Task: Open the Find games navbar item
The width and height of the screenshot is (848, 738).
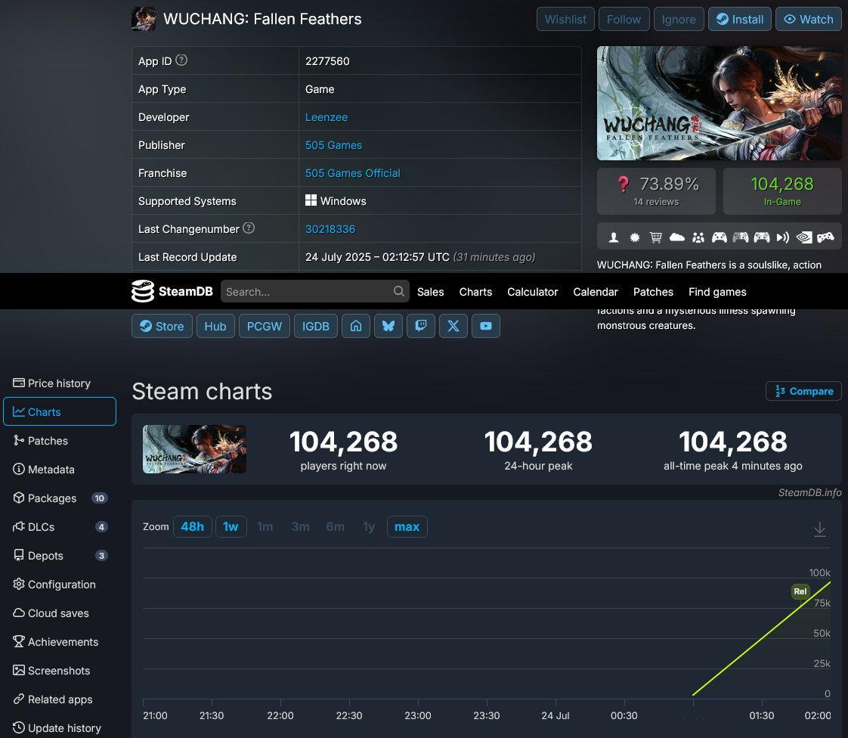Action: pos(717,292)
